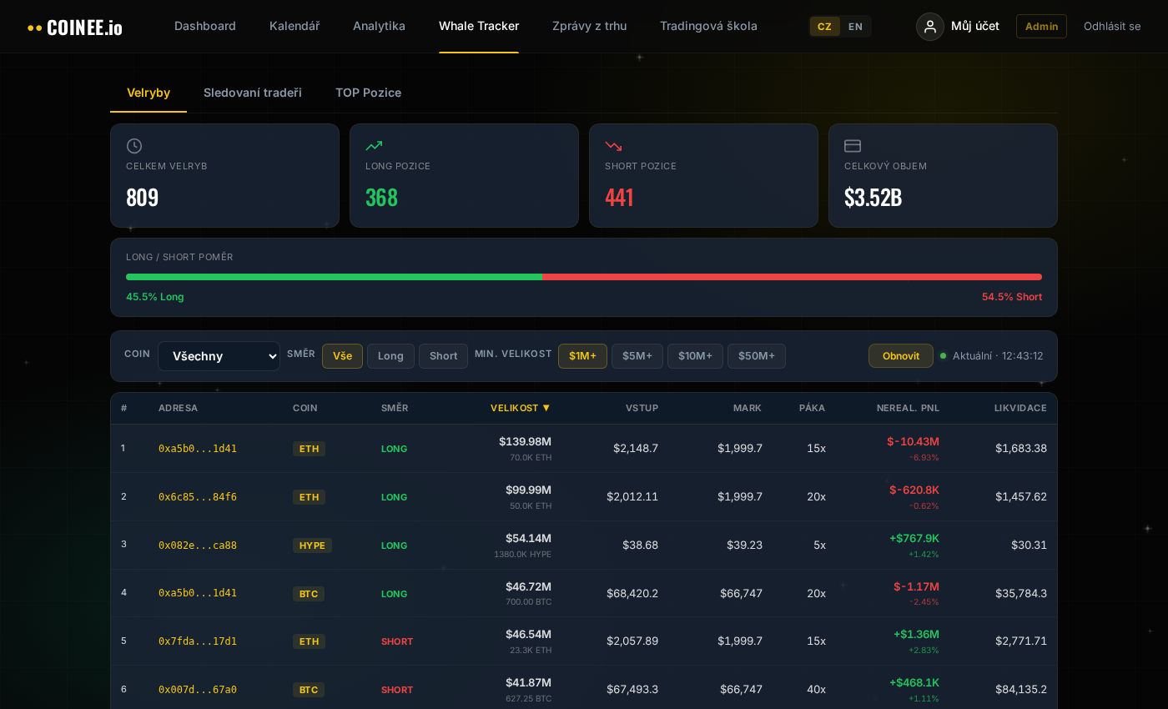Click the falling trend icon on Short Pozice card
Screen dimensions: 1168x709
(x=613, y=146)
